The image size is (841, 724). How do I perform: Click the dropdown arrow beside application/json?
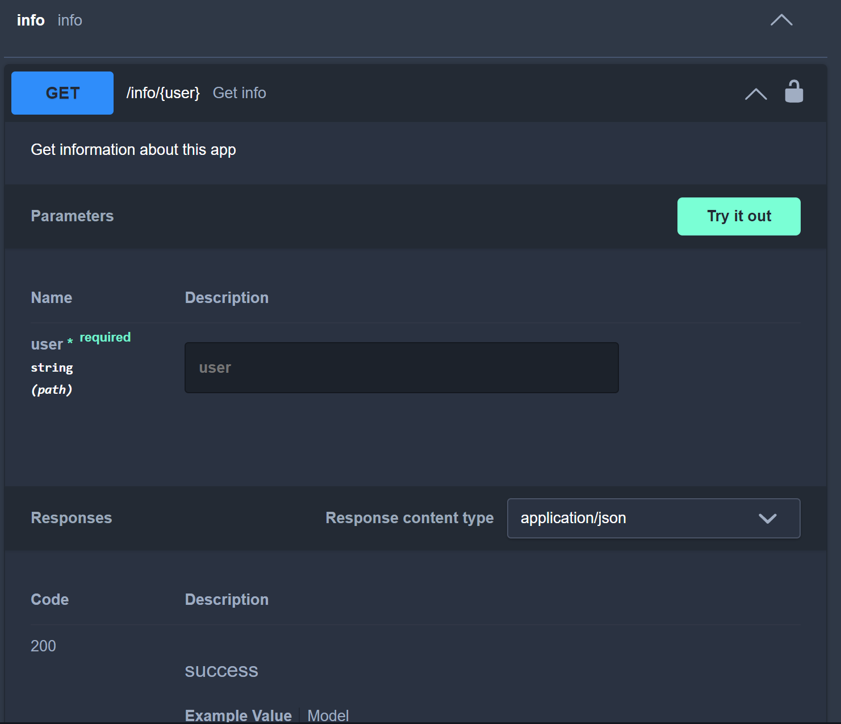pyautogui.click(x=767, y=519)
